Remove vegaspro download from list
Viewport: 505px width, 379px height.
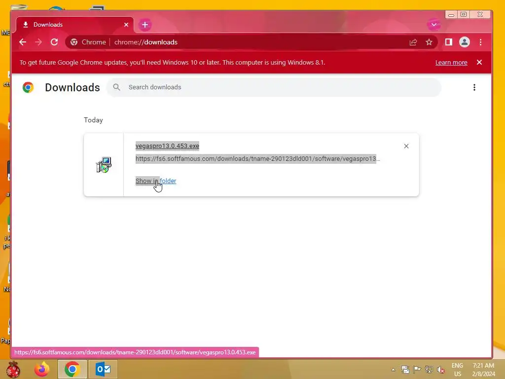coord(406,146)
